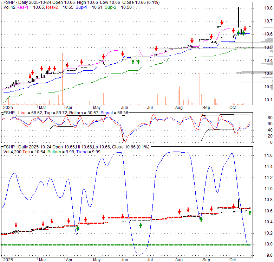Click the tall black candlestick wick in October
Image resolution: width=274 pixels, height=262 pixels.
click(x=238, y=16)
